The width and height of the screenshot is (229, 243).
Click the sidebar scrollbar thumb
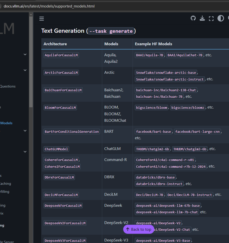pos(31,62)
